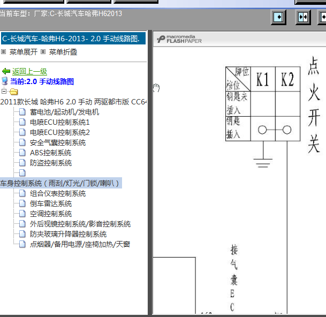Click page icon beside 防夹玻璃升降器控制系统

pyautogui.click(x=22, y=234)
